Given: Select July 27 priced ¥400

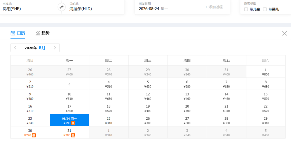Looking at the screenshot, I should [69, 71].
